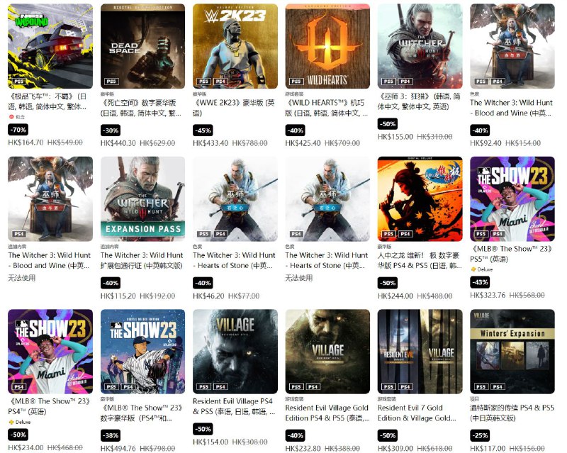Click the -70% discount badge for Need for Speed

pyautogui.click(x=18, y=130)
